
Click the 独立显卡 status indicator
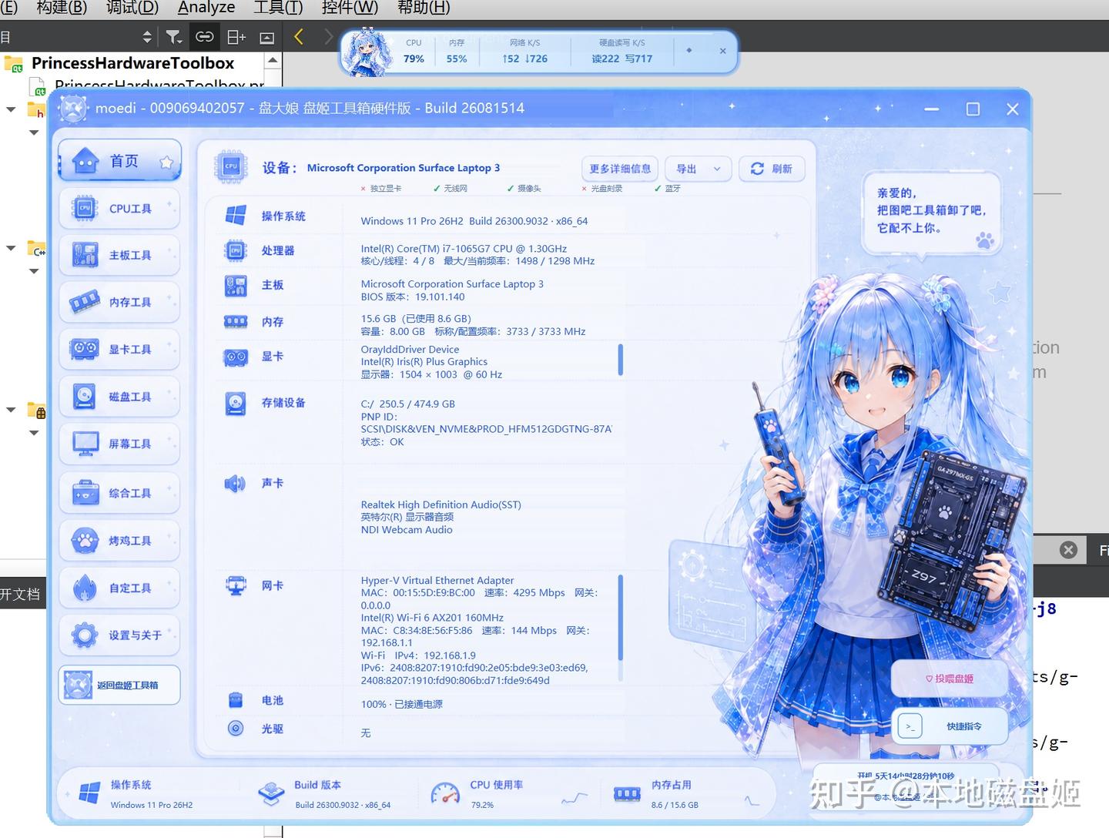click(380, 189)
